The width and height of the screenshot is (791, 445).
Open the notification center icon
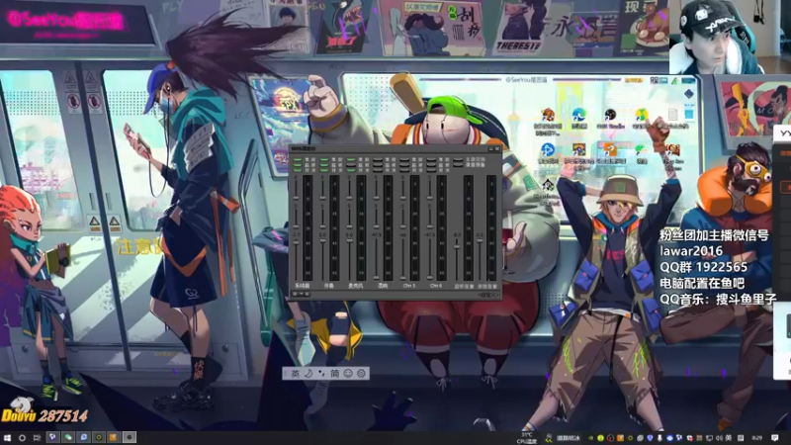(775, 438)
